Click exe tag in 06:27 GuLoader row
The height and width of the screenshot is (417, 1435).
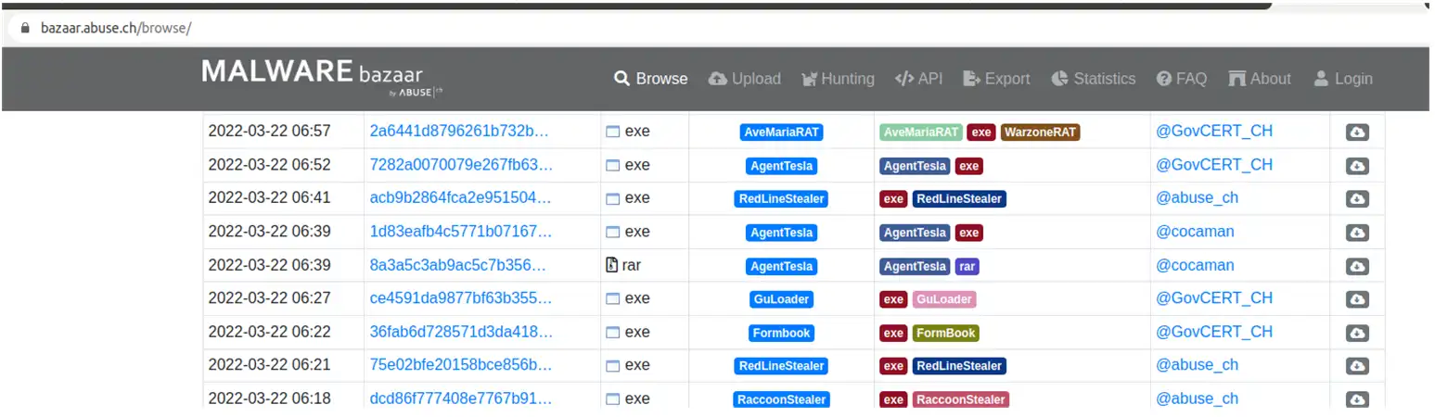coord(893,299)
